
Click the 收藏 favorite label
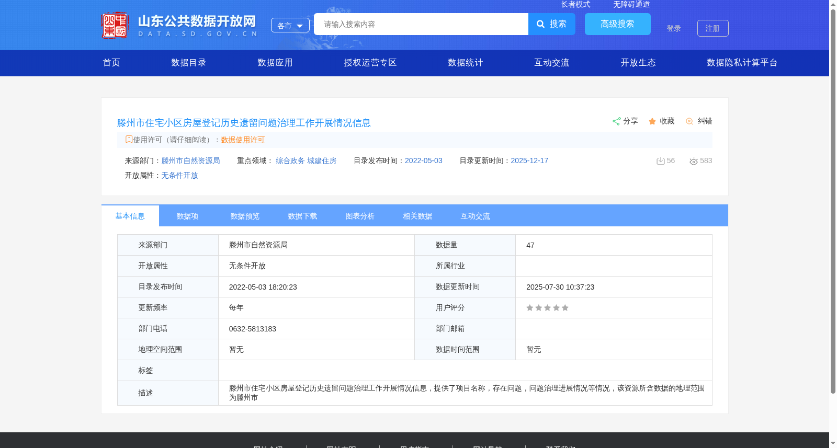(x=667, y=121)
